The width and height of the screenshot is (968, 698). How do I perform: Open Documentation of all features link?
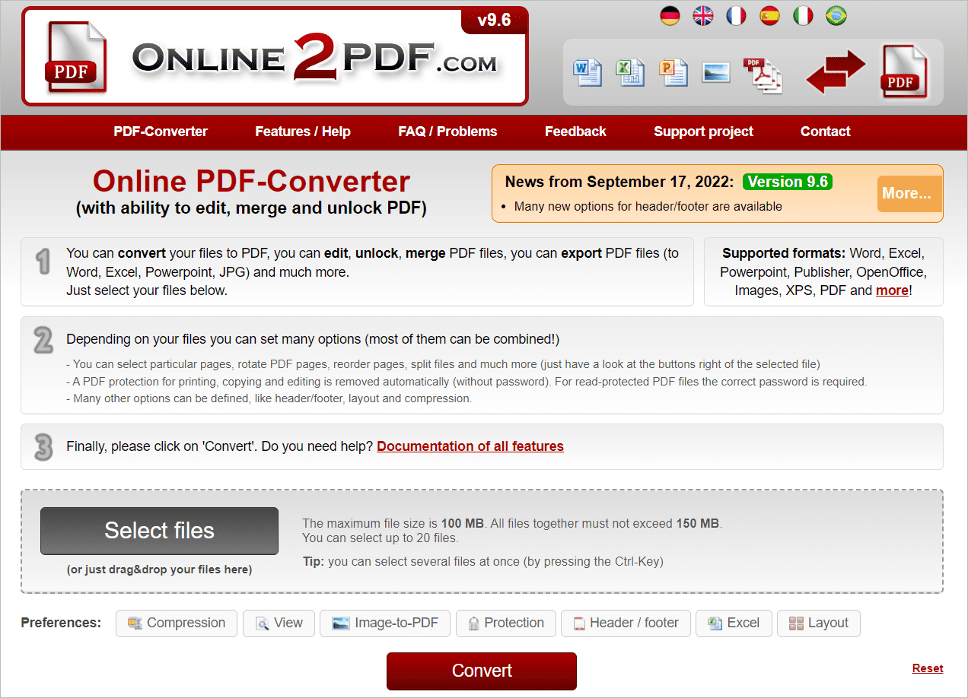pos(470,446)
